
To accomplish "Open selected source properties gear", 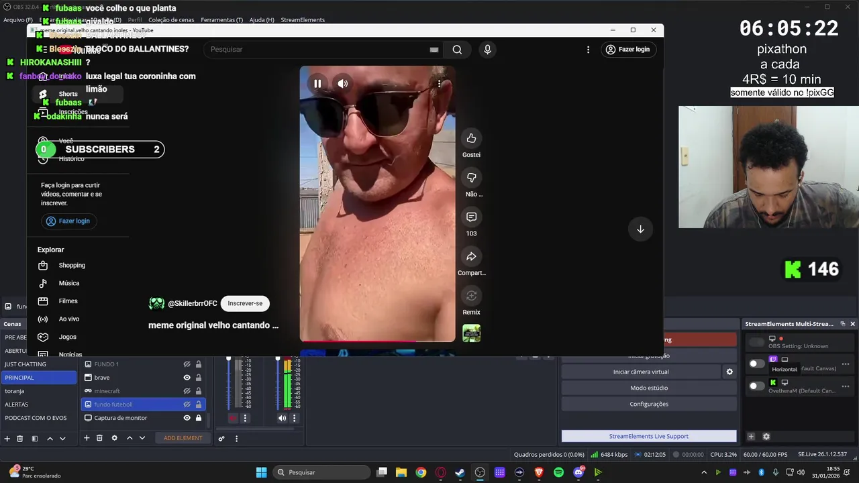I will (114, 438).
